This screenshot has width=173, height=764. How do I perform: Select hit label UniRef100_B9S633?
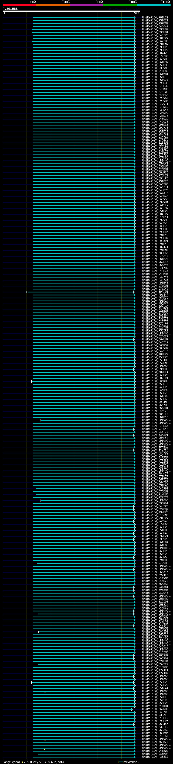155,83
